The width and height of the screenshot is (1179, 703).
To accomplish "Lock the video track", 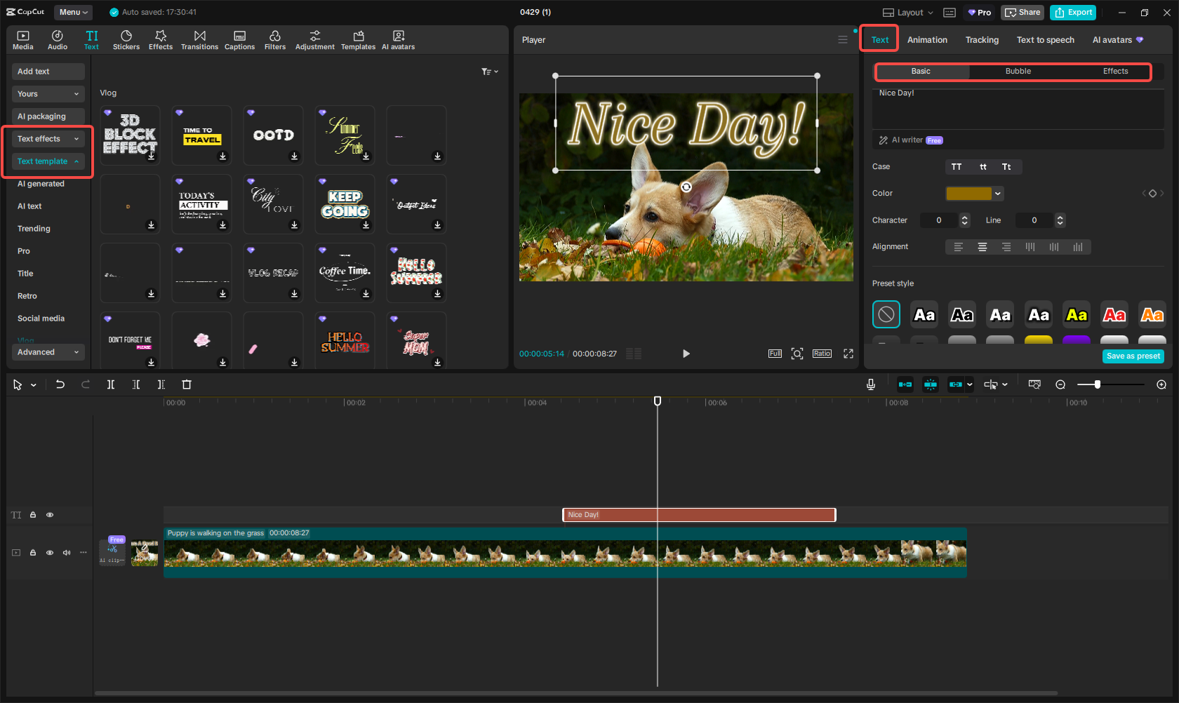I will point(33,553).
